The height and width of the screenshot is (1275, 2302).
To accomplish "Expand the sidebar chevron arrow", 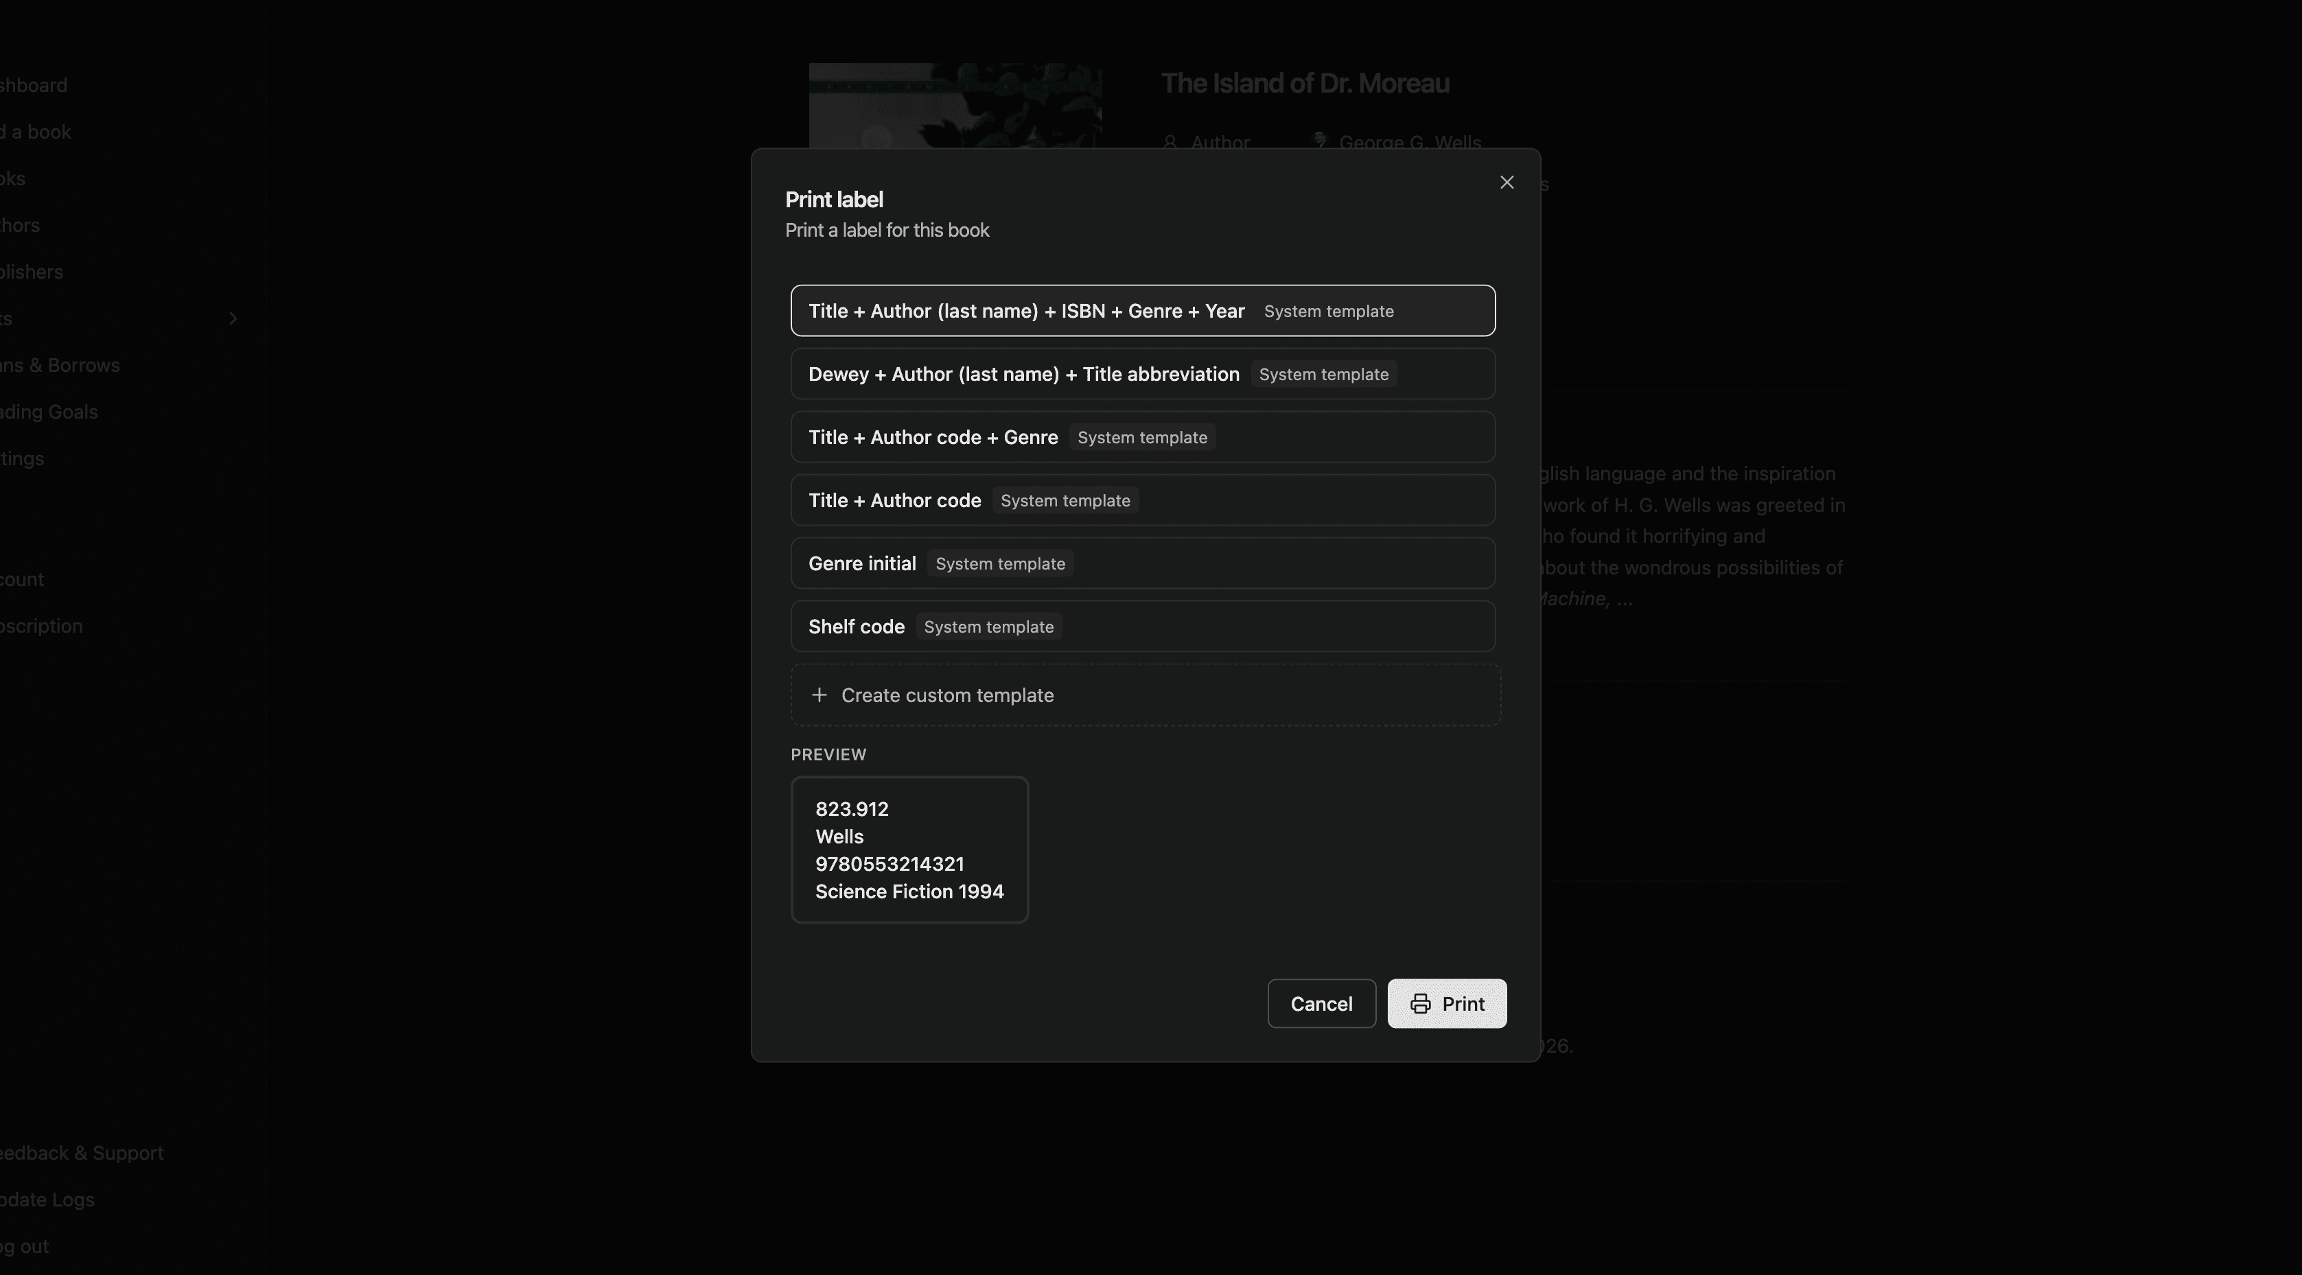I will 233,319.
